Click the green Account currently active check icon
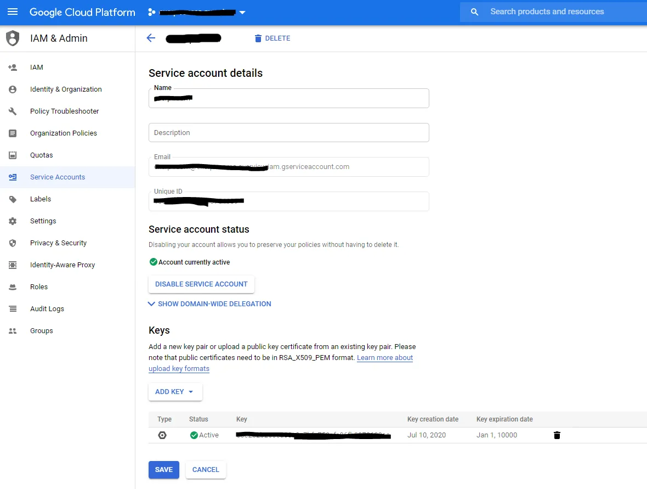This screenshot has height=489, width=647. click(x=153, y=262)
